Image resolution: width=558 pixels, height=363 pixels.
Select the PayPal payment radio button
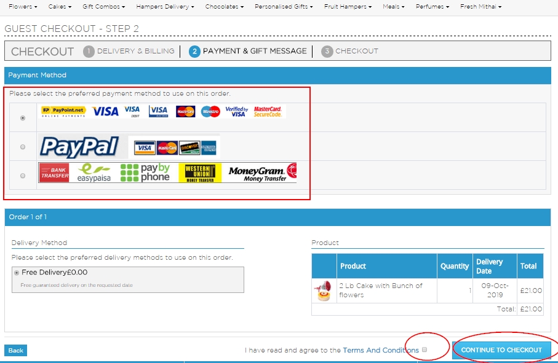[23, 147]
